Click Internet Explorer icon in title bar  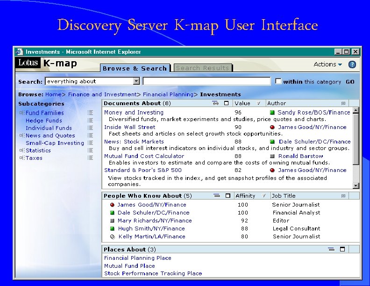pos(20,52)
